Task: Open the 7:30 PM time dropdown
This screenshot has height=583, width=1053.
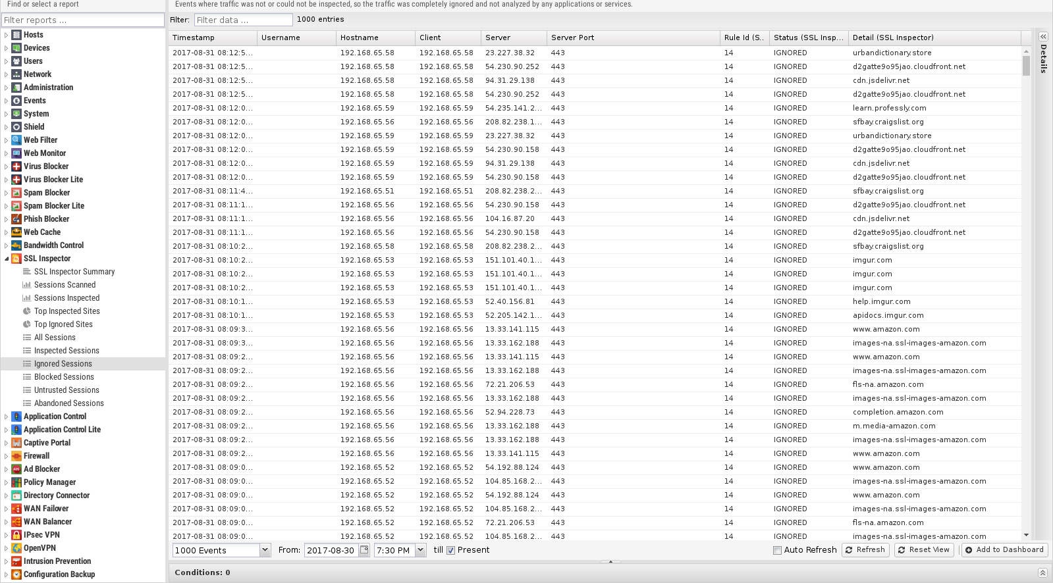Action: pos(421,550)
